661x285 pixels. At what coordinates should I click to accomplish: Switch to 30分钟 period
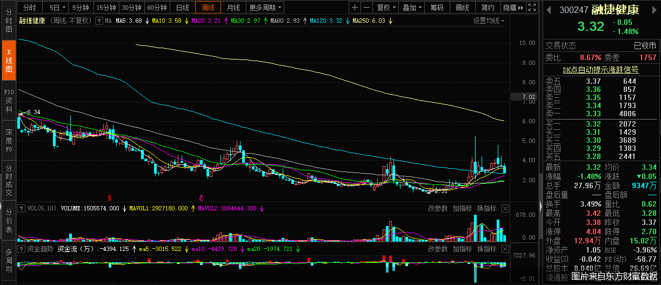[132, 8]
